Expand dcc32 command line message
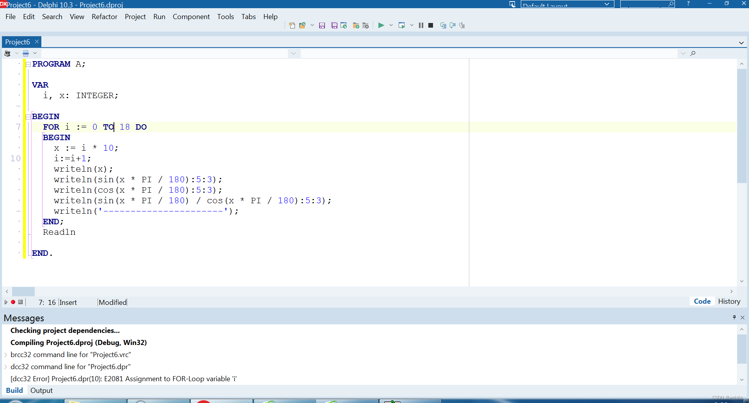Image resolution: width=749 pixels, height=403 pixels. (x=5, y=367)
